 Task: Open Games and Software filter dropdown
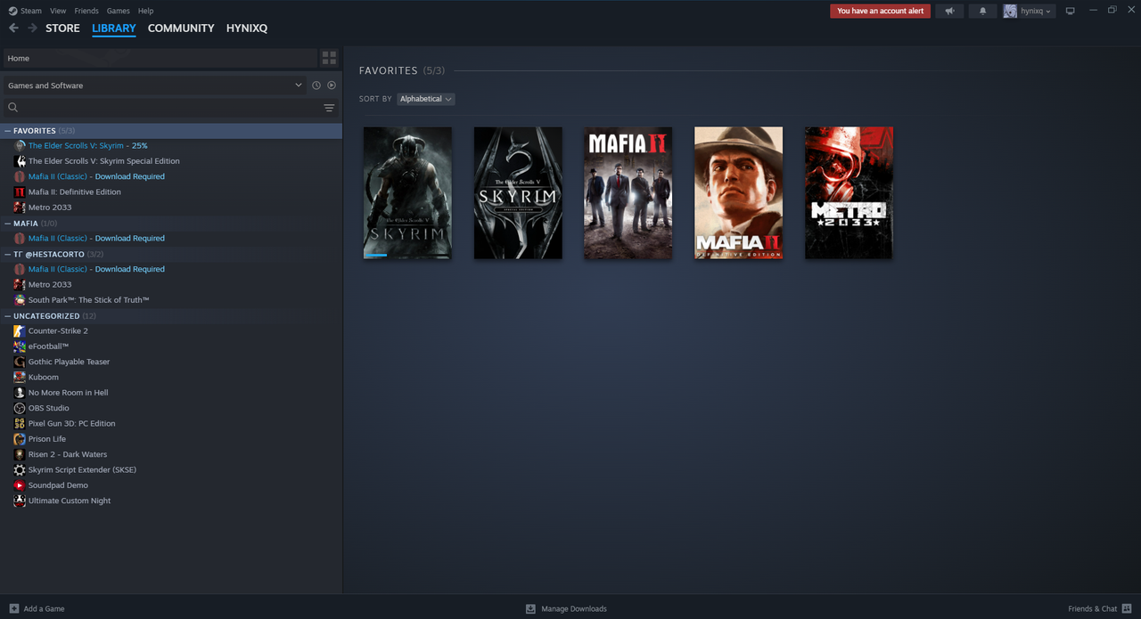pos(155,86)
